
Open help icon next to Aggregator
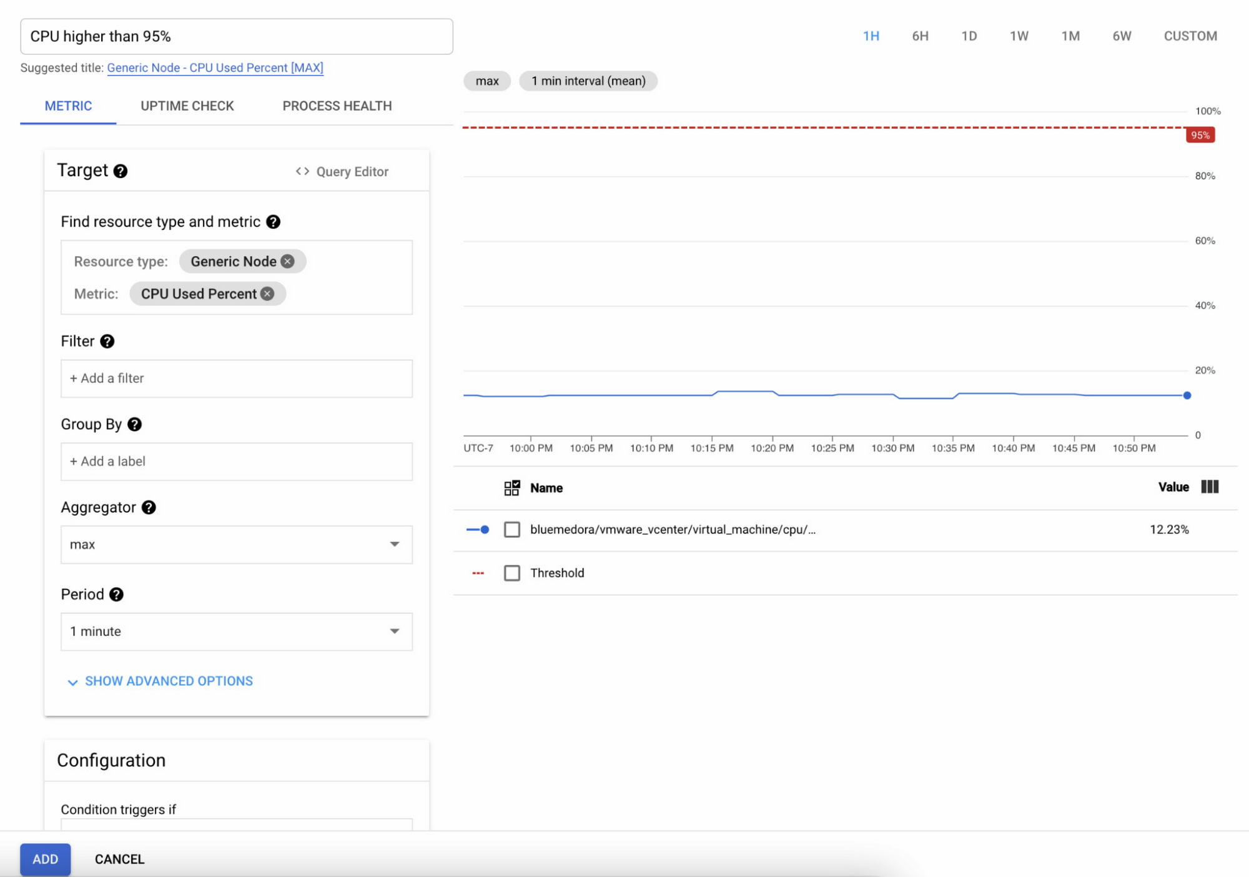(149, 507)
